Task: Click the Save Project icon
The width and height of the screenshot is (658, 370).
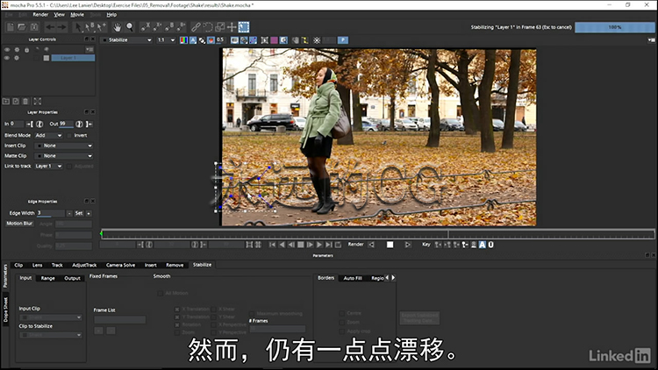Action: (x=34, y=27)
